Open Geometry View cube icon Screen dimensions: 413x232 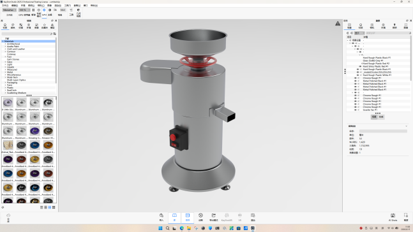[x=79, y=10]
